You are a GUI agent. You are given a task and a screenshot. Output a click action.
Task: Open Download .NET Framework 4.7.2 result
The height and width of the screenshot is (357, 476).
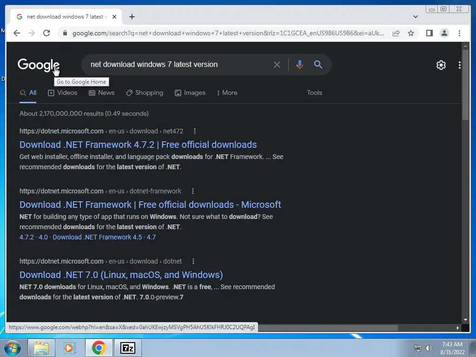[138, 145]
